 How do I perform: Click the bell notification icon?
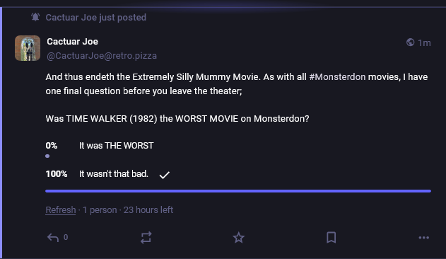35,17
